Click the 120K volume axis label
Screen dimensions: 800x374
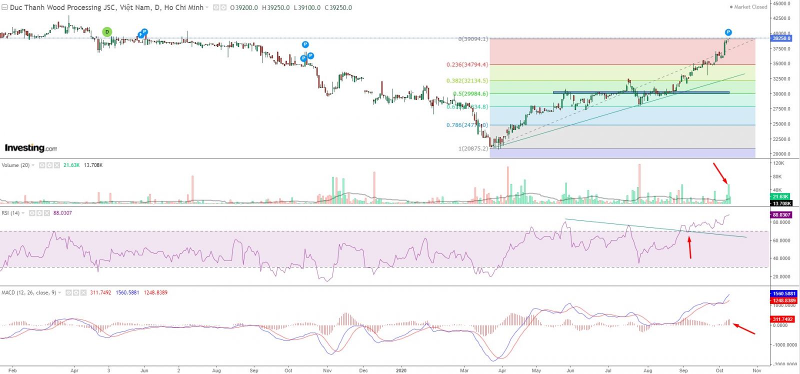pyautogui.click(x=779, y=163)
